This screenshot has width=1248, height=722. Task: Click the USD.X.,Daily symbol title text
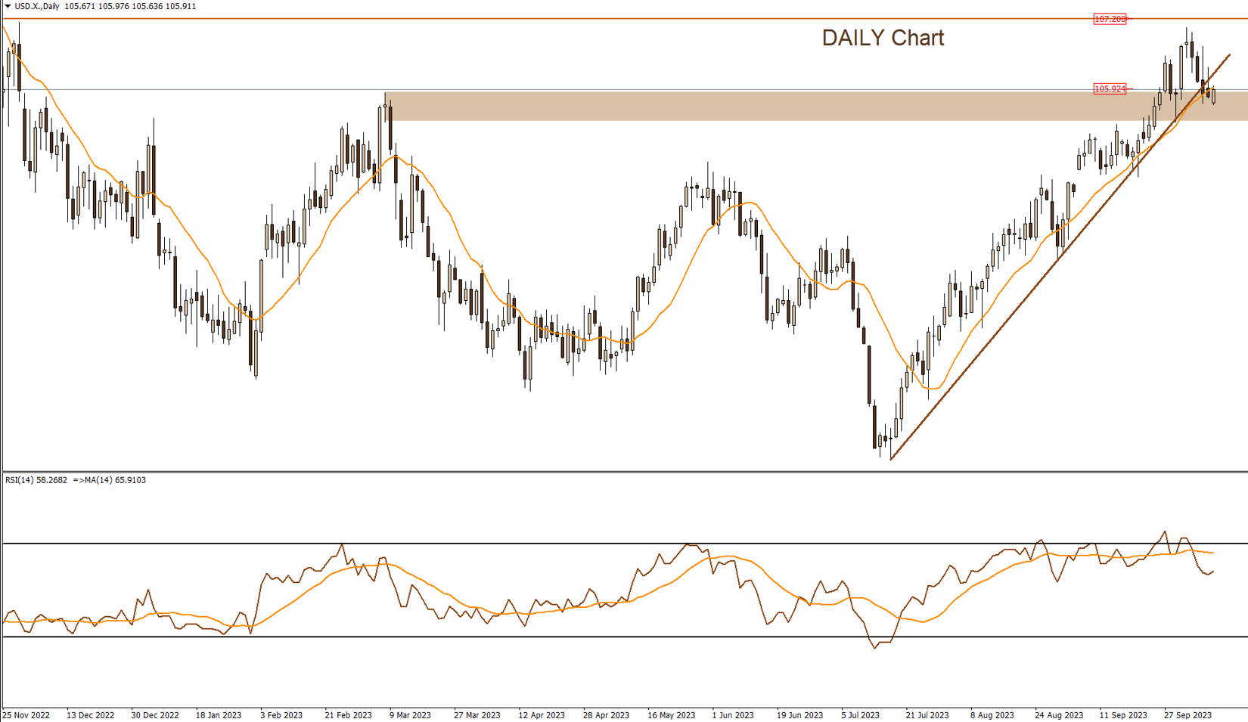pyautogui.click(x=37, y=6)
